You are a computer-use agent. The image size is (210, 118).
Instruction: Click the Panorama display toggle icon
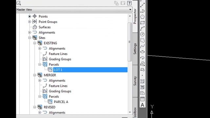click(123, 3)
